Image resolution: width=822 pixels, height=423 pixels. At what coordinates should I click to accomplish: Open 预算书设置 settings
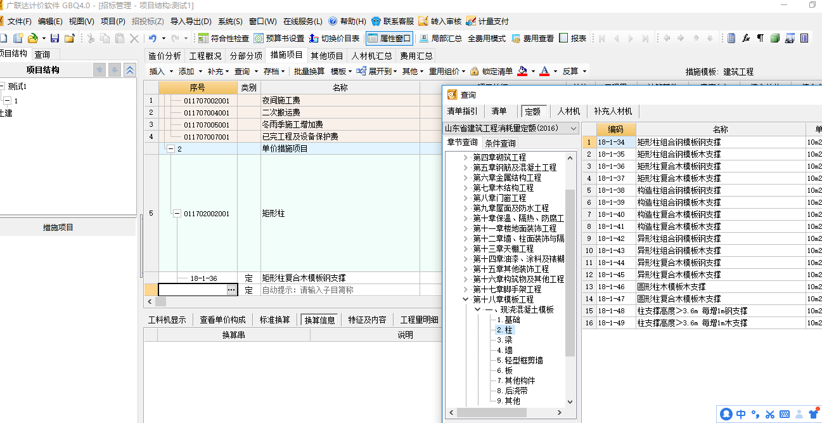[279, 38]
